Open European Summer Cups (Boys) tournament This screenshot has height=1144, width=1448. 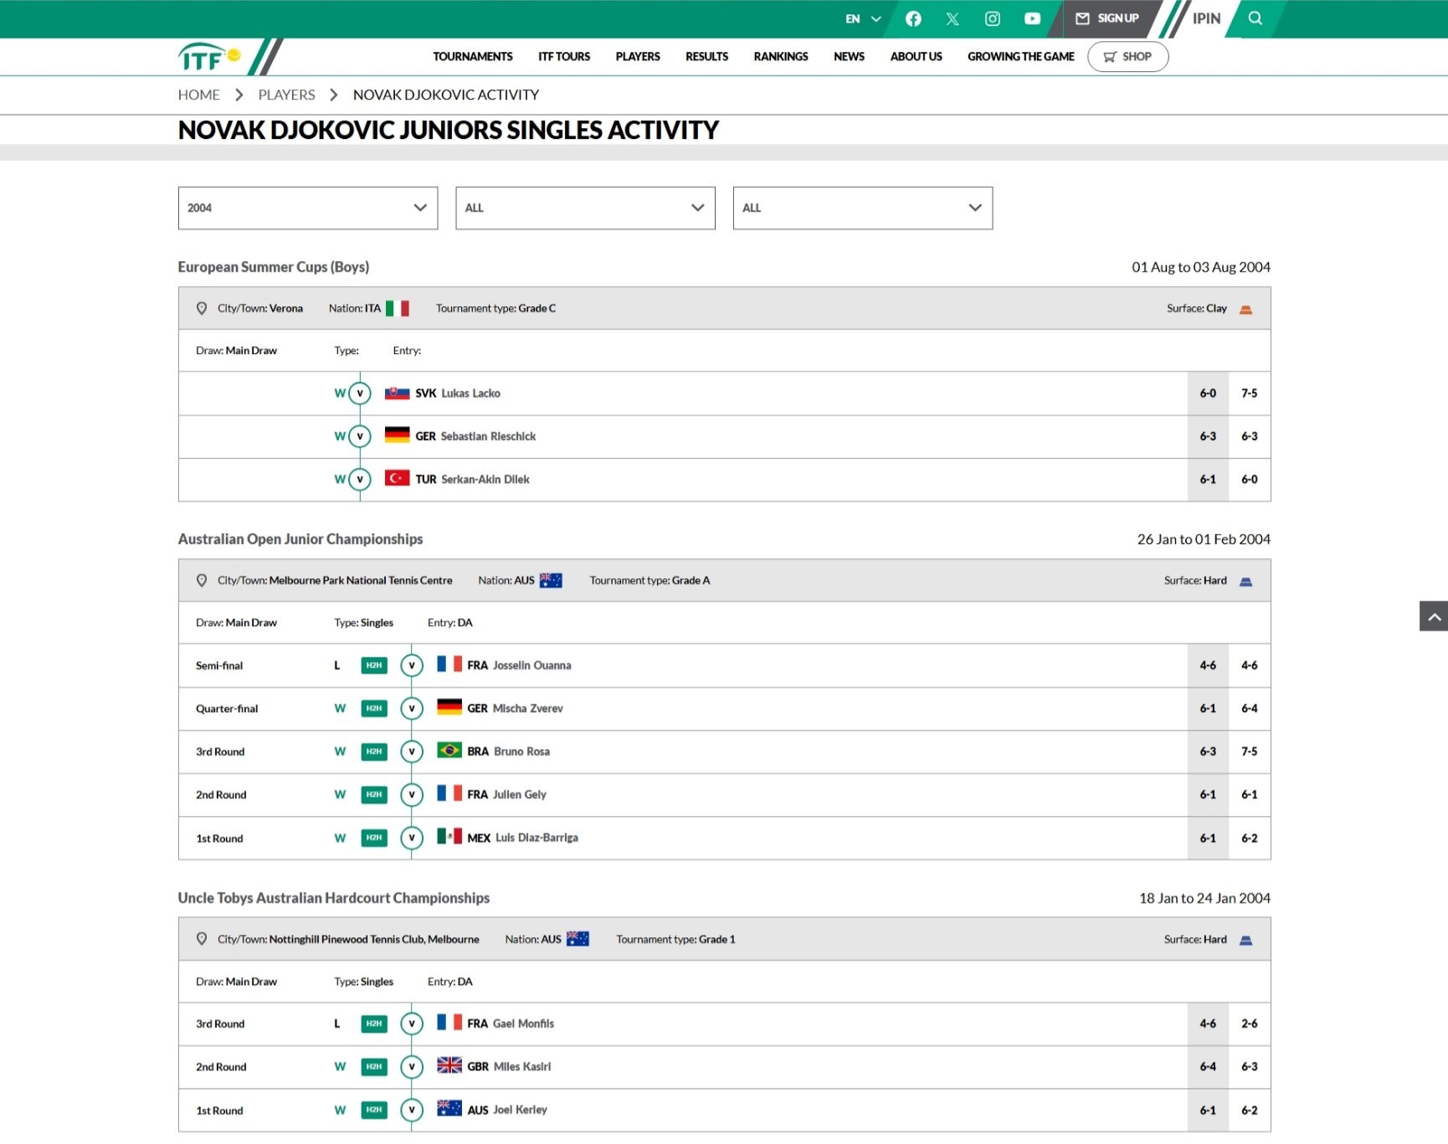[274, 267]
